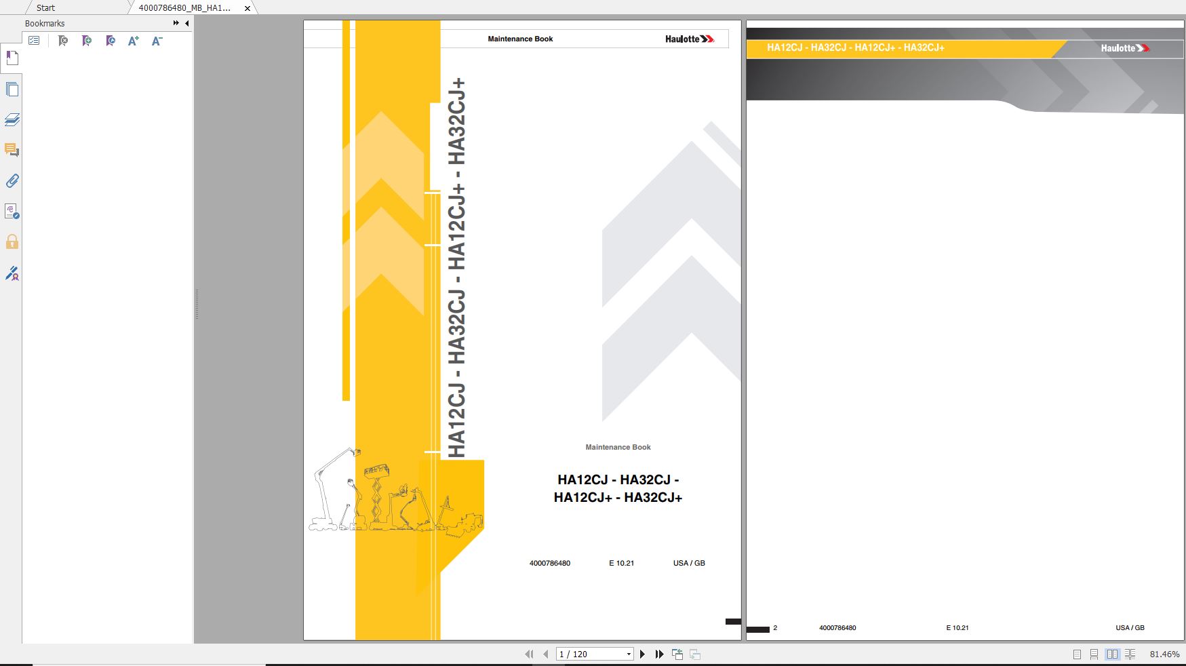Toggle facing two-page view mode
The height and width of the screenshot is (666, 1186).
click(1112, 654)
